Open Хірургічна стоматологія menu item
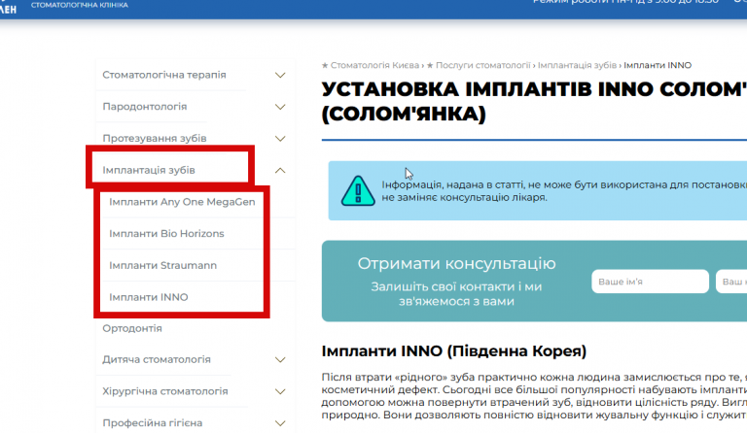The height and width of the screenshot is (433, 747). coord(164,391)
